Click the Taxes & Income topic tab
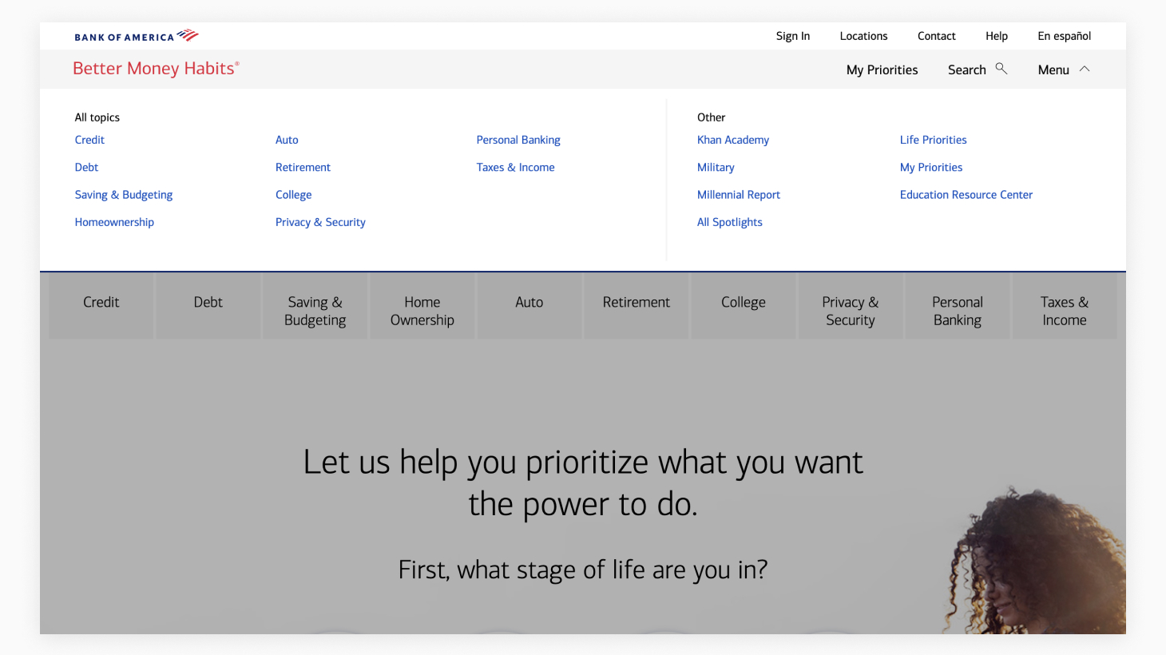This screenshot has height=655, width=1166. pos(1064,311)
